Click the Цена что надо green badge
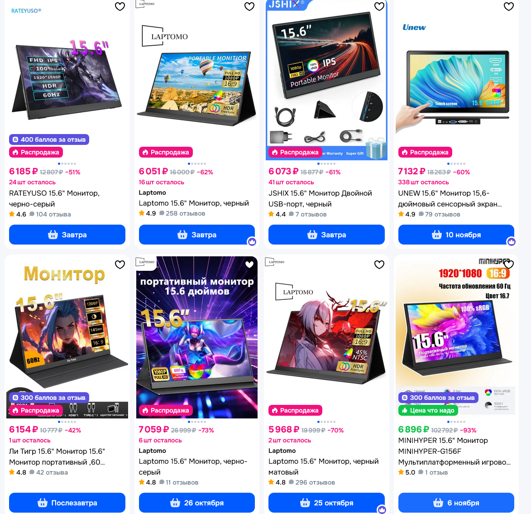This screenshot has height=514, width=531. pos(428,410)
